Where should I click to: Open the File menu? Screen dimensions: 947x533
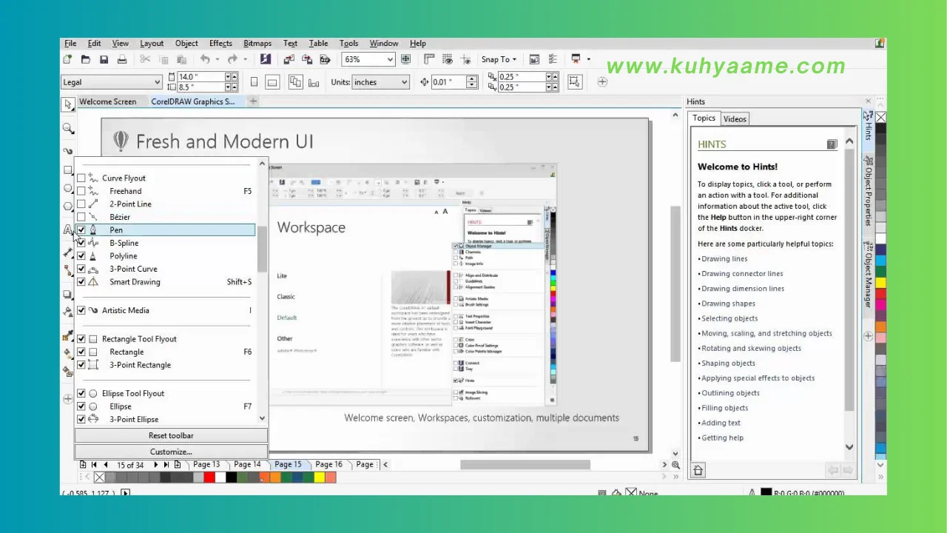coord(70,44)
